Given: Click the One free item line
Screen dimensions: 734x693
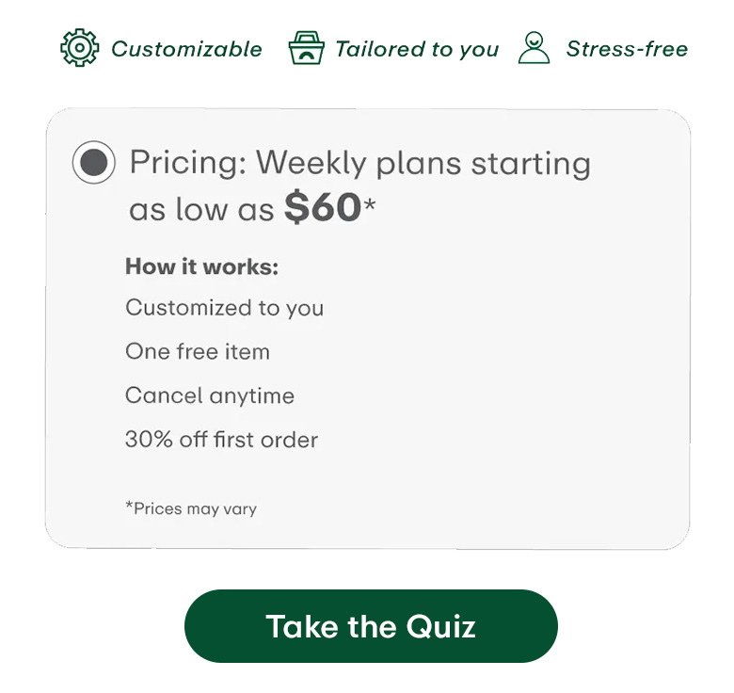Looking at the screenshot, I should [198, 352].
